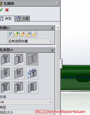Select simple drilled hole type
The height and width of the screenshot is (115, 90).
click(32, 59)
